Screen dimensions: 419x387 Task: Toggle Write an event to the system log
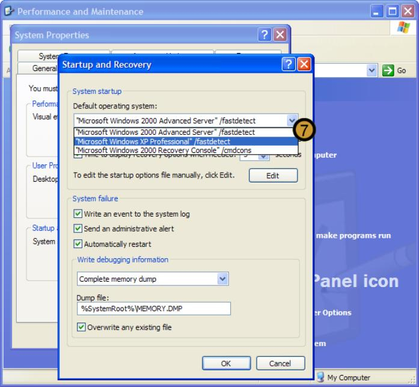pos(78,214)
